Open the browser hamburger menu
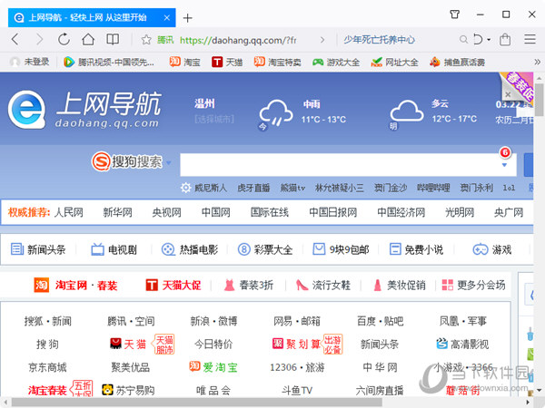Screen dimensions: 545x408 click(x=530, y=39)
